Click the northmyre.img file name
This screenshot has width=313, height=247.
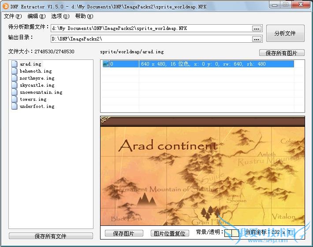(x=37, y=78)
